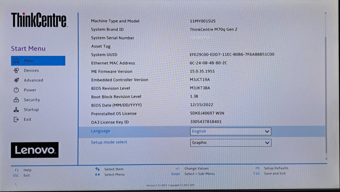Image resolution: width=340 pixels, height=192 pixels.
Task: Select the Language setting label
Action: [101, 131]
